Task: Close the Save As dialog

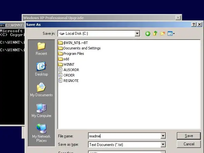Action: 200,24
